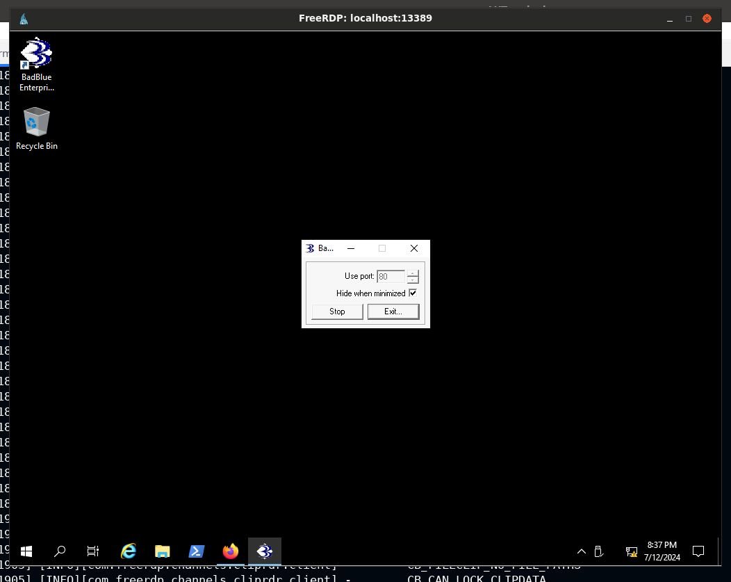731x582 pixels.
Task: Click the BadBlue dialog title icon
Action: [x=310, y=248]
